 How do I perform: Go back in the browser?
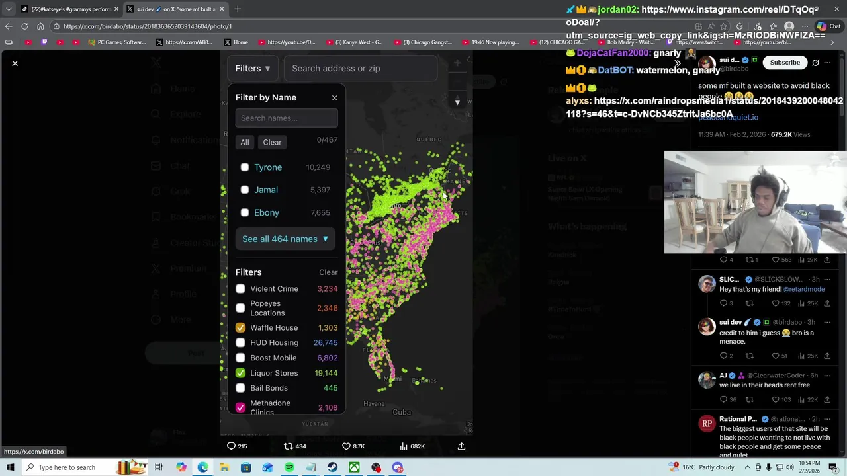[9, 26]
